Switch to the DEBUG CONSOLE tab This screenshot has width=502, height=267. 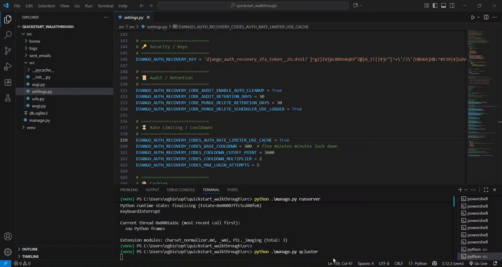180,190
